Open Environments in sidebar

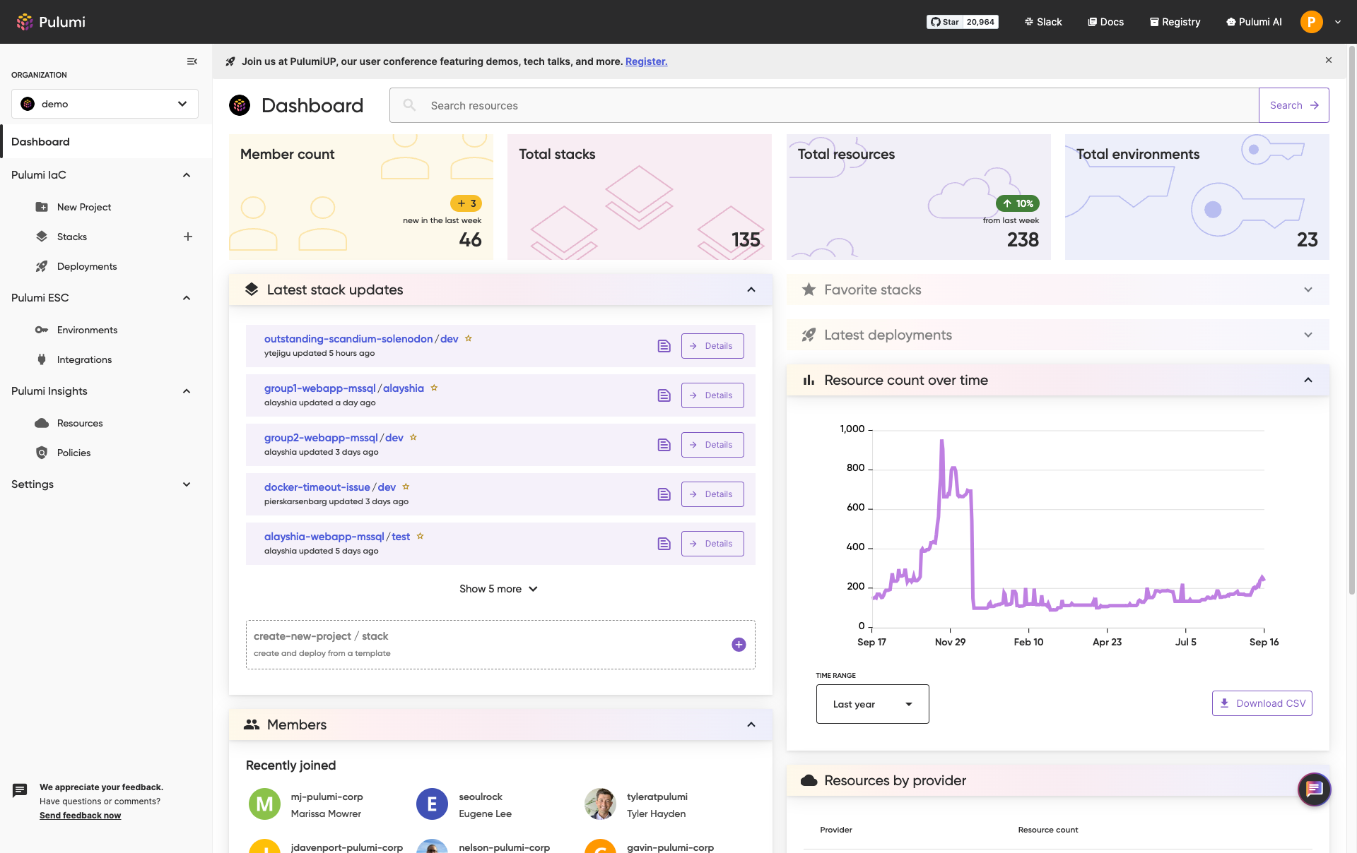tap(87, 330)
